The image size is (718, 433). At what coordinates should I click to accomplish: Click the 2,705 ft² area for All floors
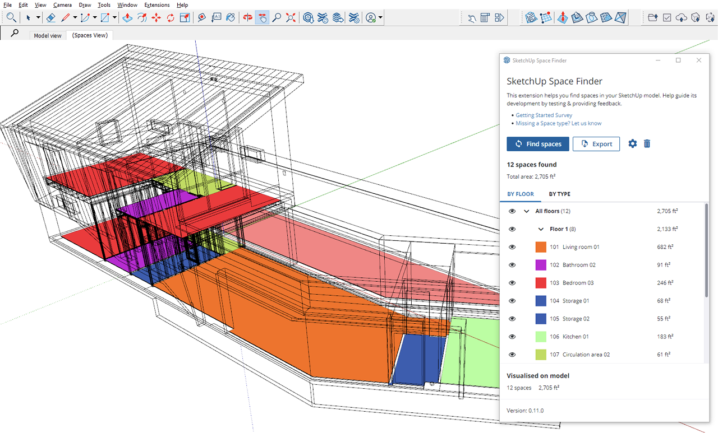pos(668,211)
